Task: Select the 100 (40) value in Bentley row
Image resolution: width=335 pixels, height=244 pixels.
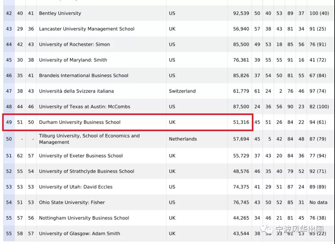Action: tap(319, 13)
